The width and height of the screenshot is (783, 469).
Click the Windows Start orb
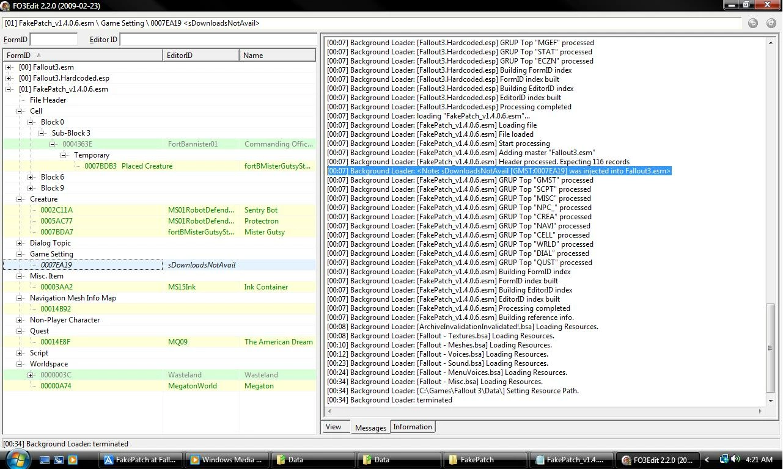click(x=17, y=459)
